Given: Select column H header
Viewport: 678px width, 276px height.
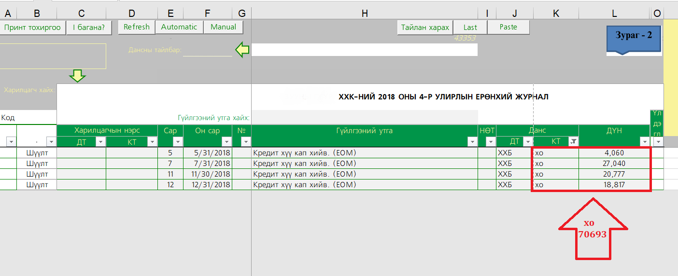Looking at the screenshot, I should (365, 14).
